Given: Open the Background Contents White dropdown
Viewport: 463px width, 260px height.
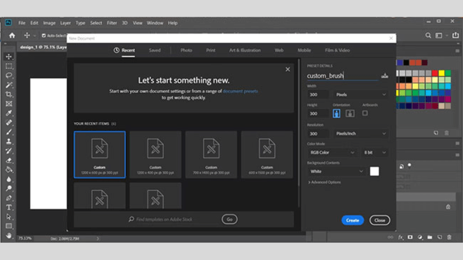Looking at the screenshot, I should click(x=336, y=171).
